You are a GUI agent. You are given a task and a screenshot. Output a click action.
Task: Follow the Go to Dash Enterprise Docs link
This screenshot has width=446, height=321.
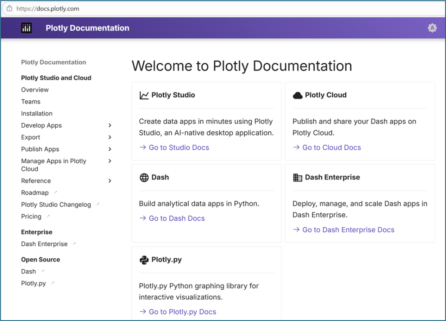point(348,230)
